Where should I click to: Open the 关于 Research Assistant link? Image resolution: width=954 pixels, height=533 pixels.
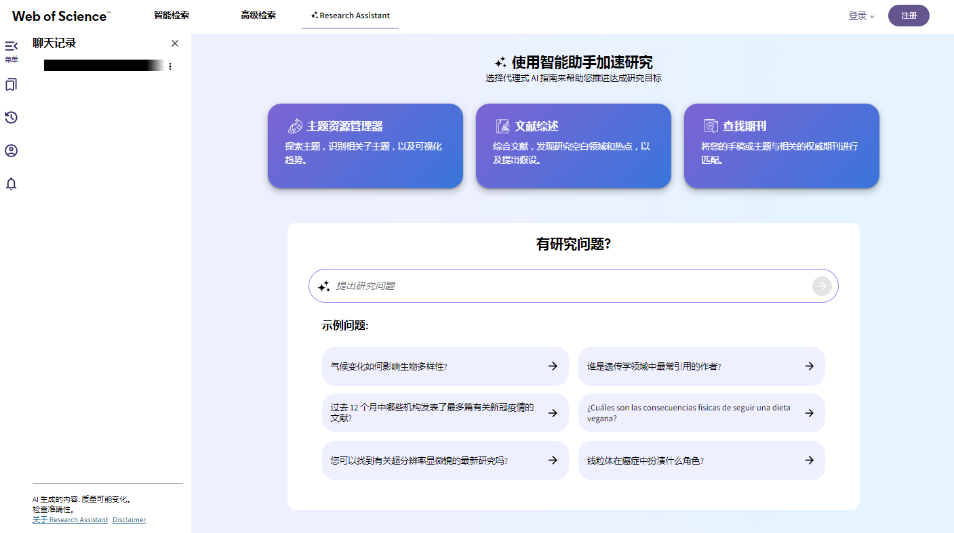(70, 520)
